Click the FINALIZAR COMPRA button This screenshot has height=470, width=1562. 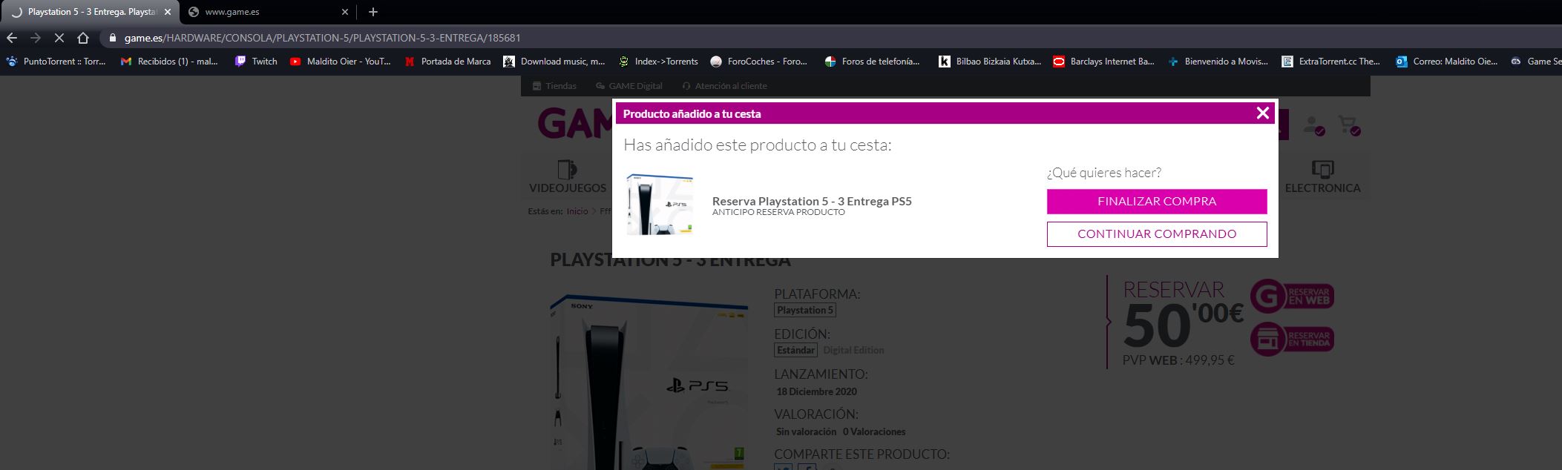pyautogui.click(x=1157, y=201)
